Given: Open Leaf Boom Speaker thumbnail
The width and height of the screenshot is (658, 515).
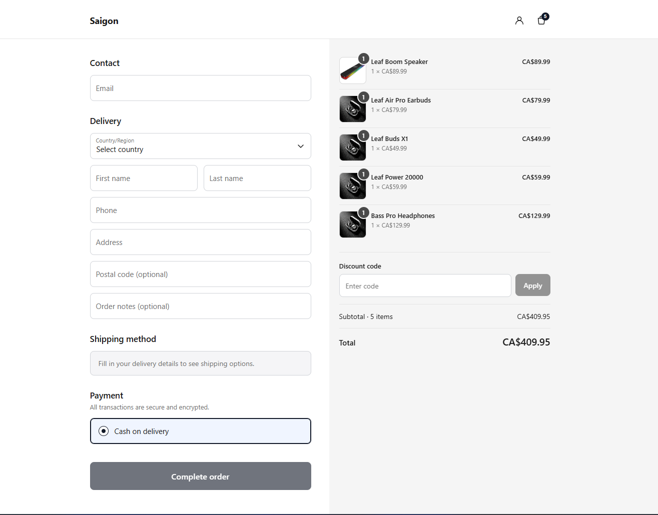Looking at the screenshot, I should coord(353,70).
